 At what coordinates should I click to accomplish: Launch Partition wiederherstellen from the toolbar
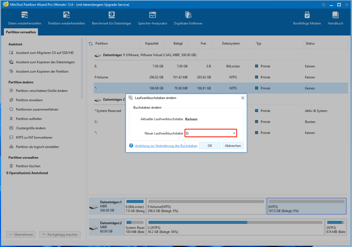66,18
